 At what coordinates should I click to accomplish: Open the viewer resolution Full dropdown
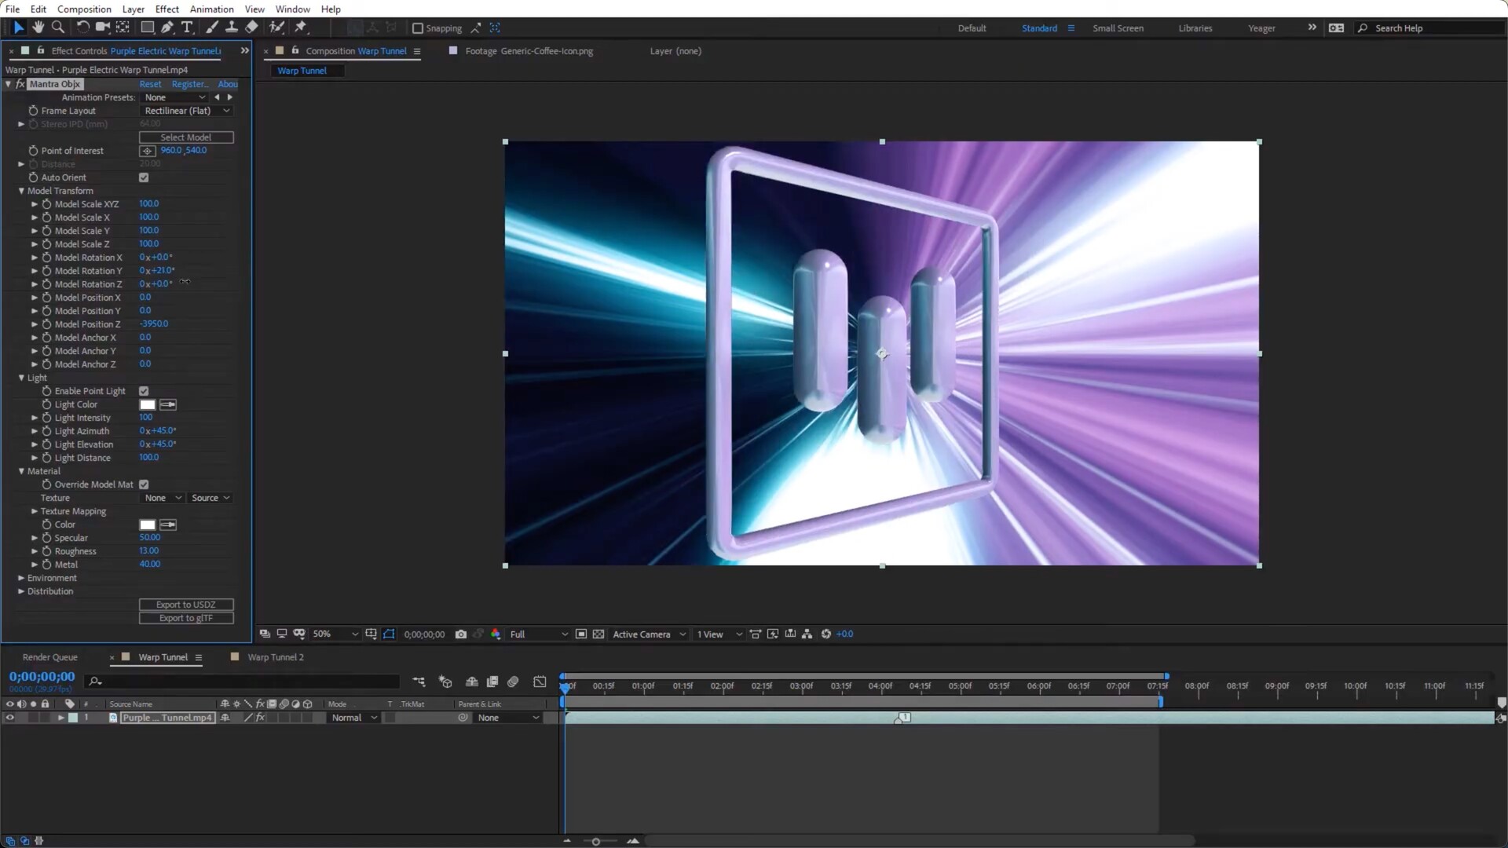pos(539,634)
